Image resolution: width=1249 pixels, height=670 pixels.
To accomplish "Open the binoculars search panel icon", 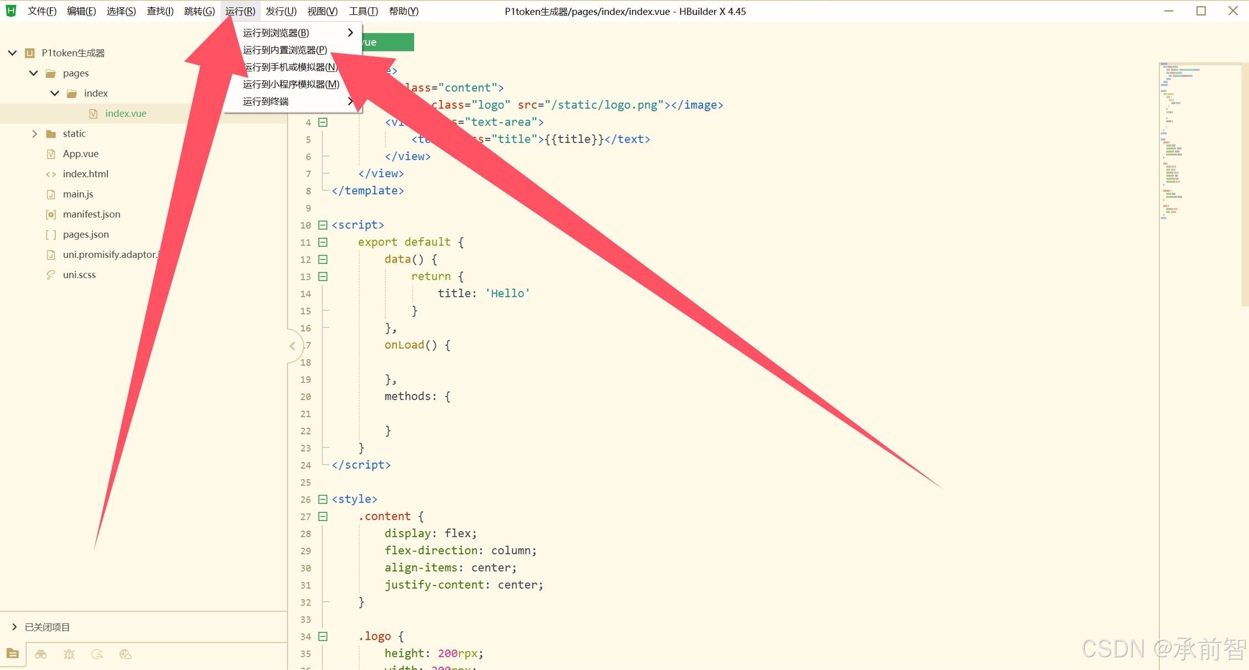I will pyautogui.click(x=41, y=654).
